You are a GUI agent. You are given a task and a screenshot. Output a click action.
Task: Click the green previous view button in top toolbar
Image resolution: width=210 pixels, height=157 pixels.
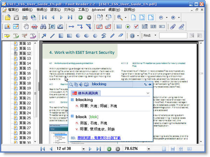point(80,17)
